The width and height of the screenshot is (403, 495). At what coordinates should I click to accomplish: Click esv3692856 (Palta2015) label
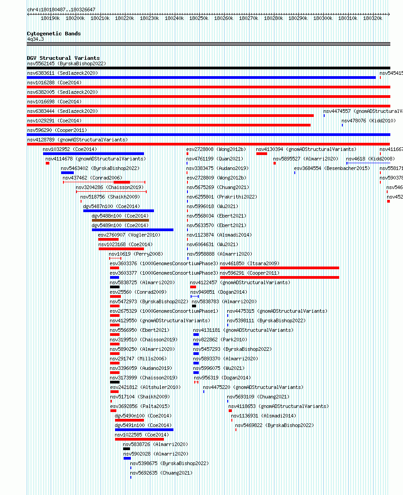point(140,406)
